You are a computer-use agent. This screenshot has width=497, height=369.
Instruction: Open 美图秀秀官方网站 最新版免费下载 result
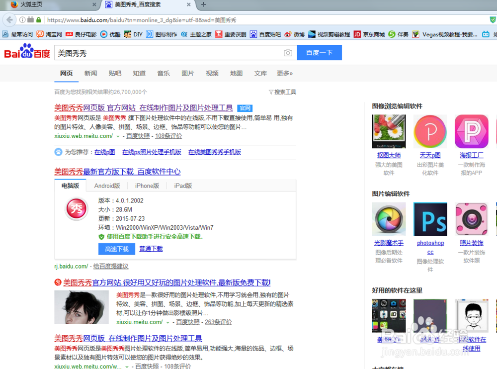pyautogui.click(x=166, y=282)
